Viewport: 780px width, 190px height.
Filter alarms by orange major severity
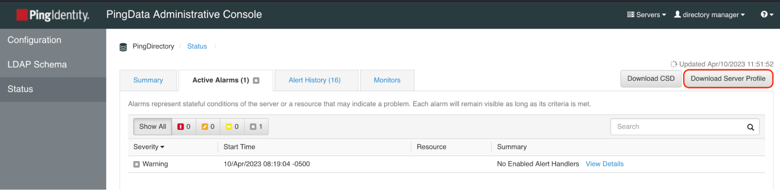(x=208, y=127)
